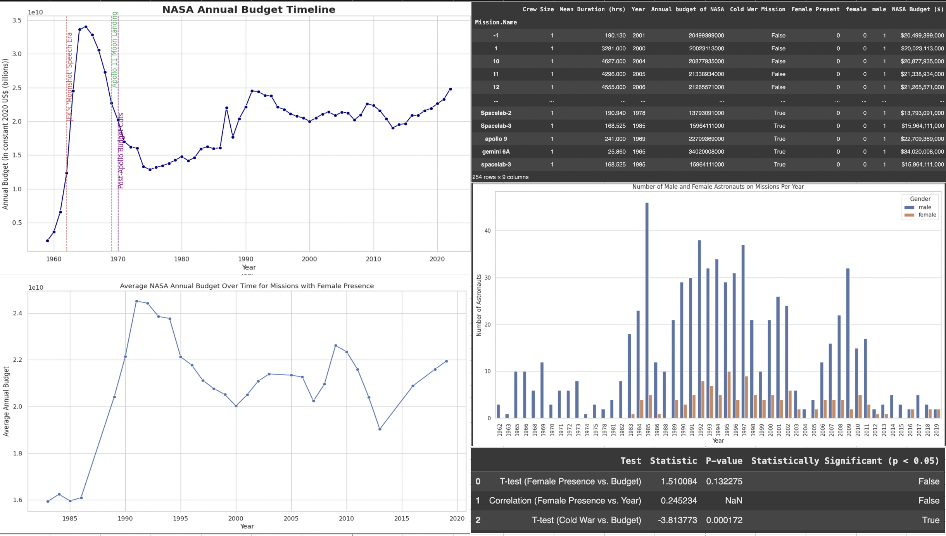946x536 pixels.
Task: Click the Mean Duration (hrs) column header
Action: [x=592, y=9]
